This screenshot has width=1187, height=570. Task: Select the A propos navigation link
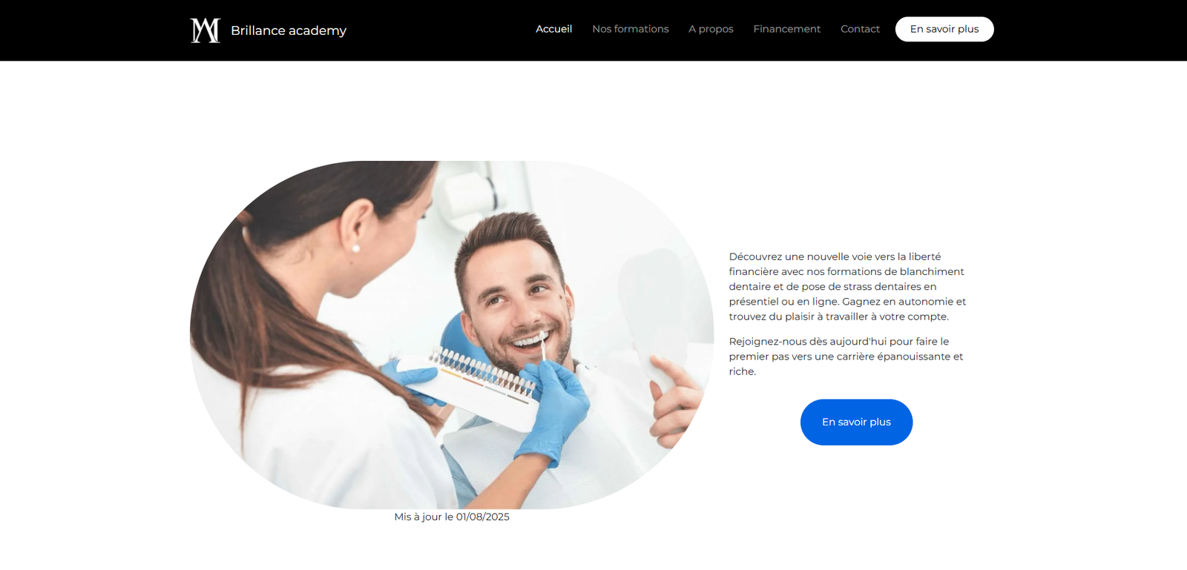(711, 29)
